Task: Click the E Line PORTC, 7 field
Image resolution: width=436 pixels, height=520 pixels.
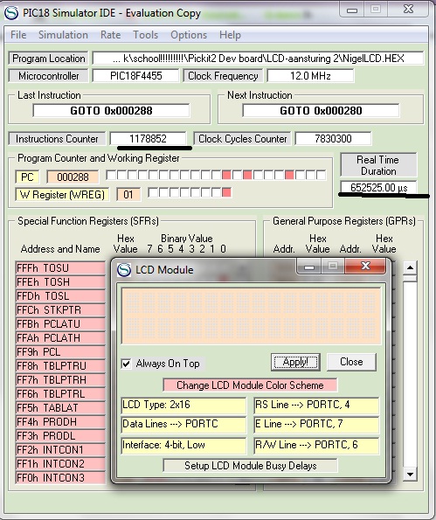Action: click(x=316, y=425)
